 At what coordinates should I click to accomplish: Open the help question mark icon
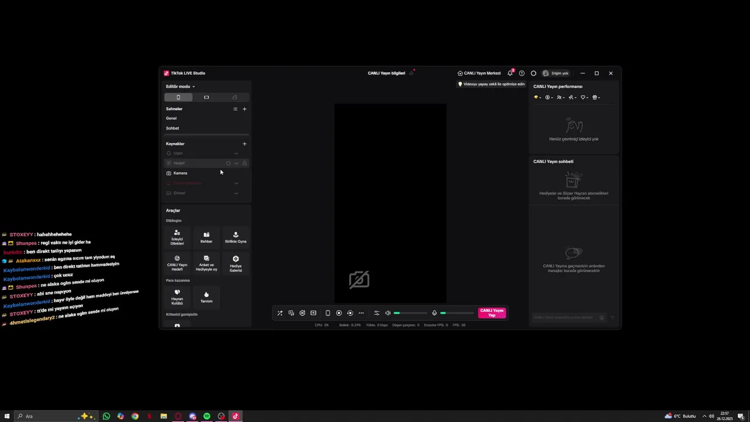click(521, 73)
